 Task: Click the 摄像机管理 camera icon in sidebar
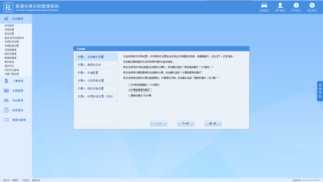pos(6,120)
